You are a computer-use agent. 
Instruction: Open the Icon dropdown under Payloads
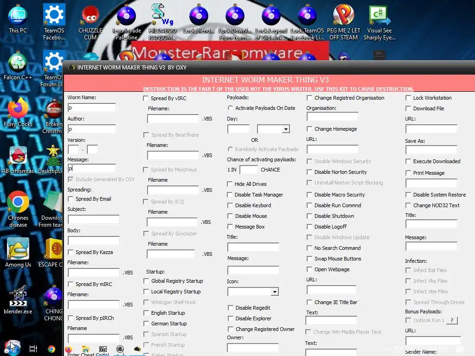pos(275,292)
